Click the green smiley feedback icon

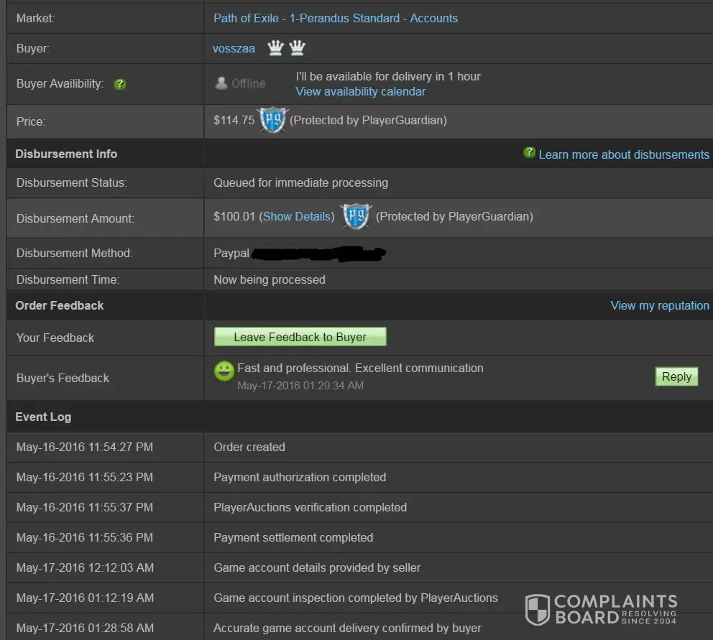pyautogui.click(x=224, y=371)
